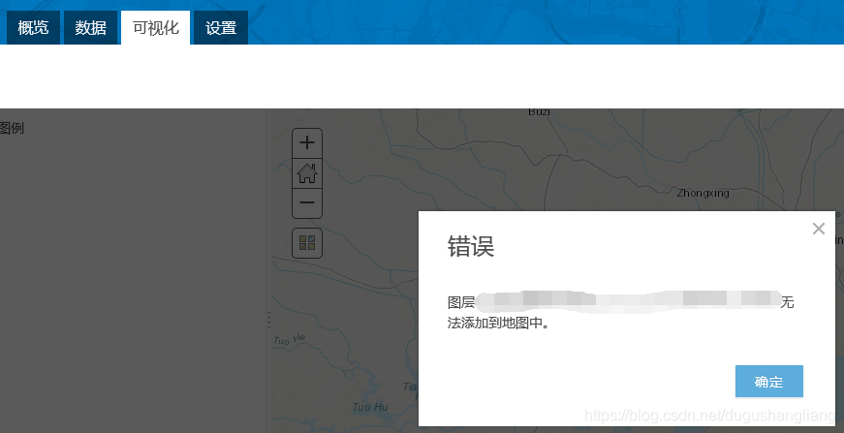This screenshot has height=433, width=844.
Task: Click the 图例 legend panel label
Action: 12,128
